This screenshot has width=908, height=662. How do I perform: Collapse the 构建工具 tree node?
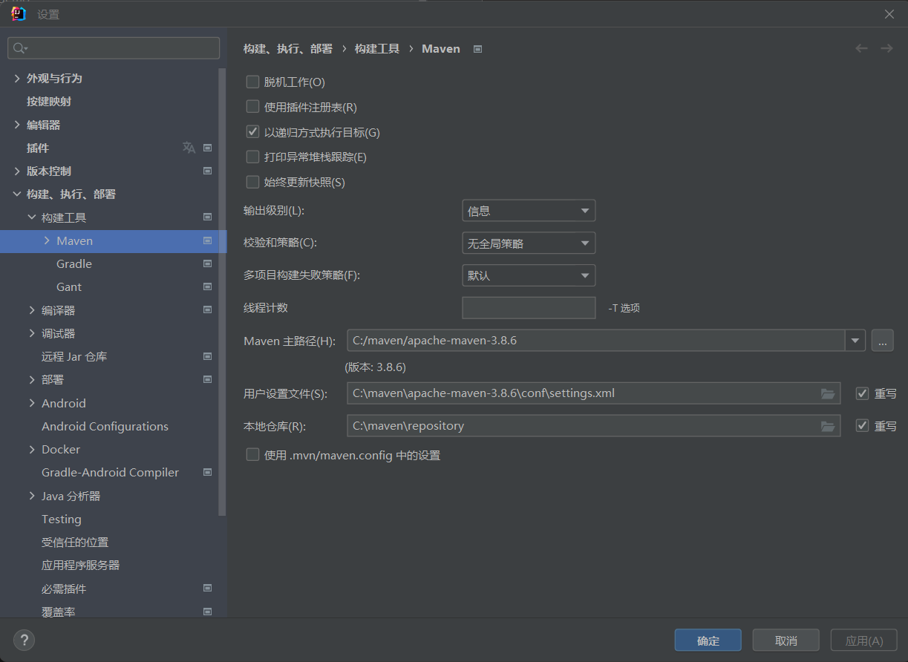[x=32, y=217]
